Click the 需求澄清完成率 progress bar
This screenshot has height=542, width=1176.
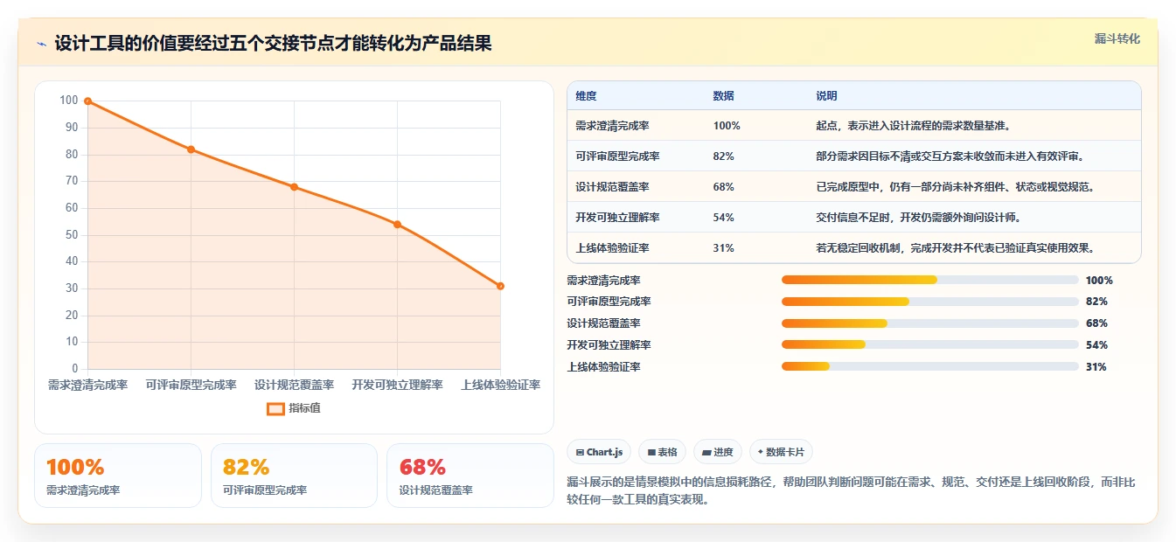(x=929, y=280)
